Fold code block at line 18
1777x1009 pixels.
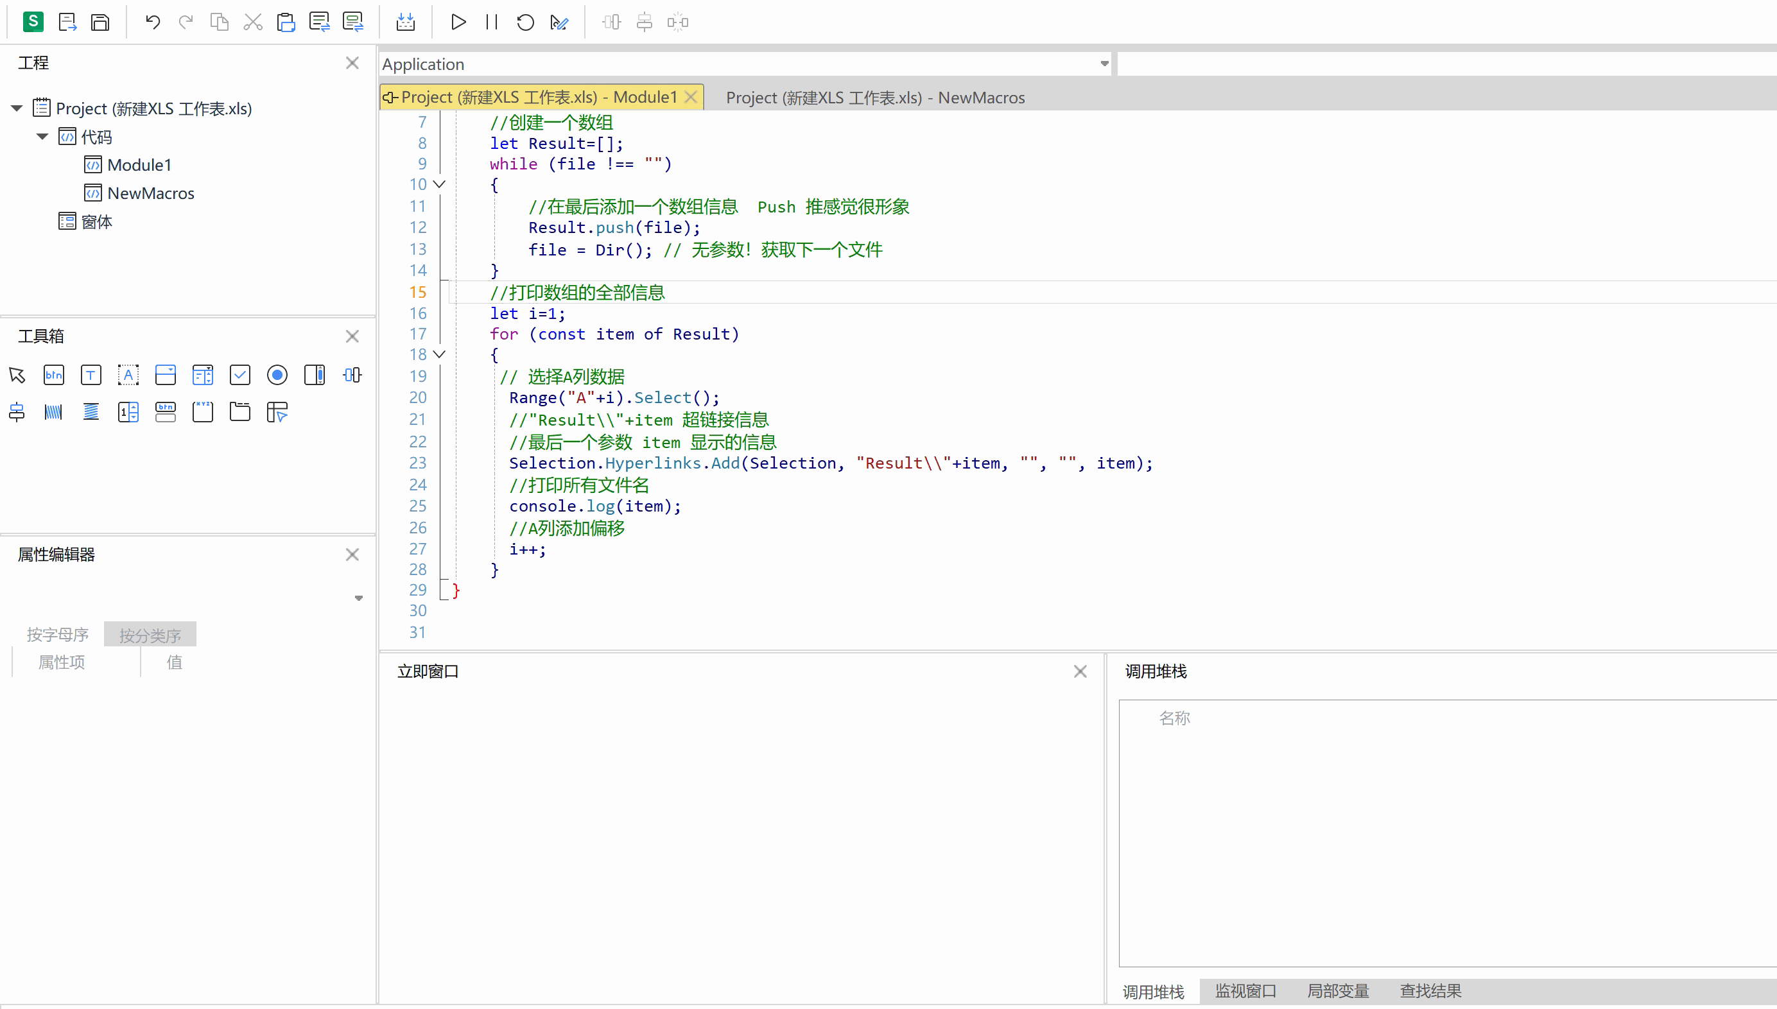(439, 354)
